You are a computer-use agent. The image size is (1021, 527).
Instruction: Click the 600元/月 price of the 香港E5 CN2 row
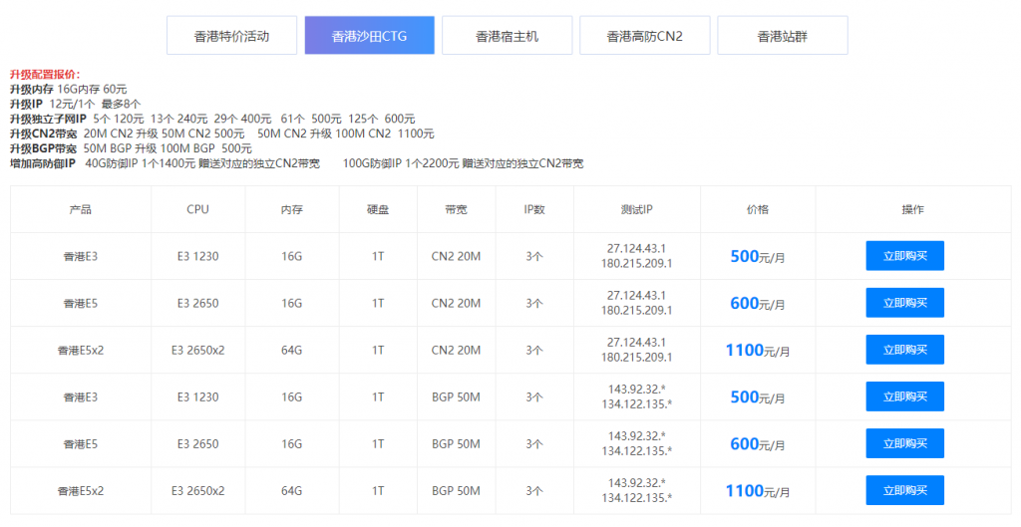[x=758, y=303]
